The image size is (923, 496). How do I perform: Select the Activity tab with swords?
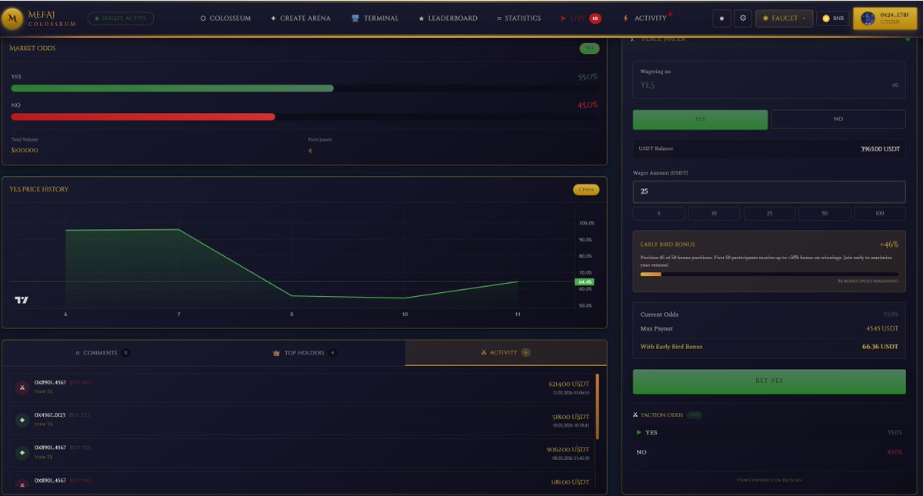tap(505, 353)
